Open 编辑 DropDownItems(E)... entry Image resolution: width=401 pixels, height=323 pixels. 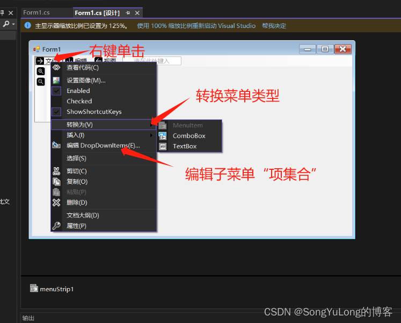[x=104, y=145]
